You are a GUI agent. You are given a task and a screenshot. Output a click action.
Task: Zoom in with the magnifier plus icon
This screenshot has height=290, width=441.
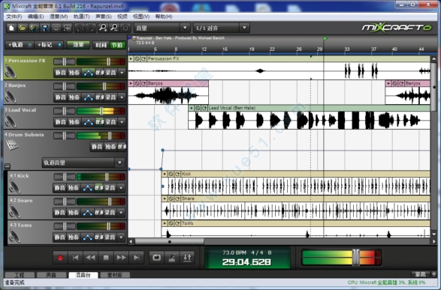point(103,28)
